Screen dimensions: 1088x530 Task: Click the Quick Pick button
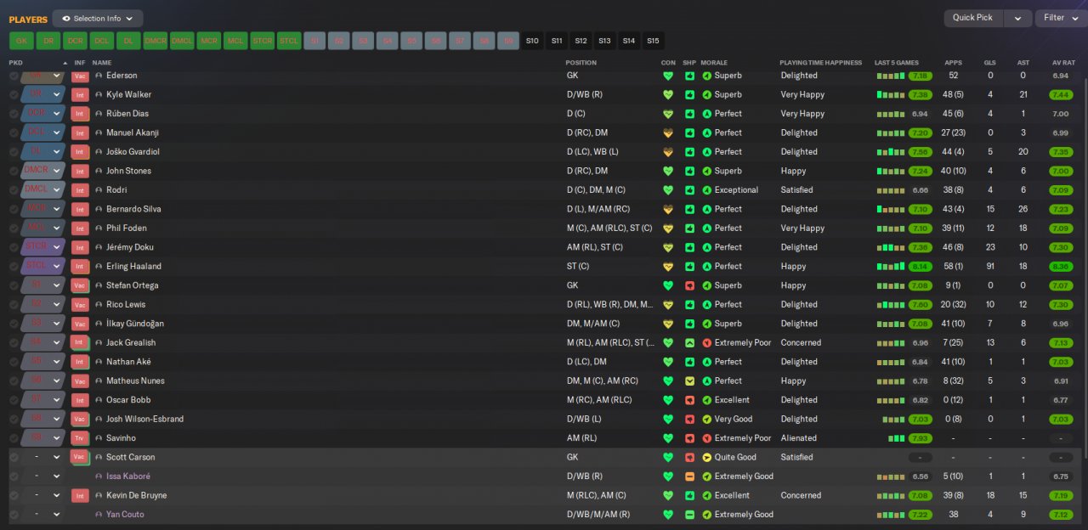(973, 18)
